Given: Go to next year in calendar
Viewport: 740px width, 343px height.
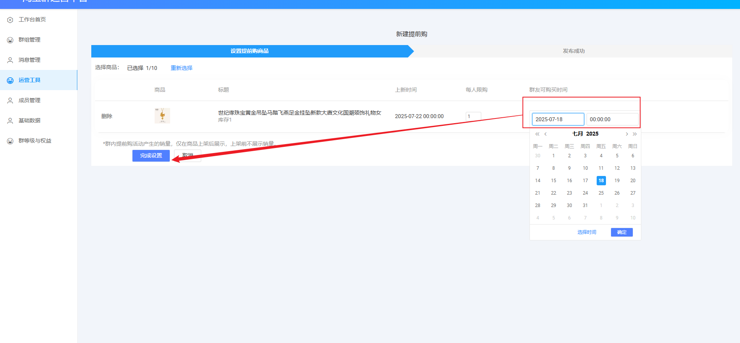Looking at the screenshot, I should [x=635, y=134].
